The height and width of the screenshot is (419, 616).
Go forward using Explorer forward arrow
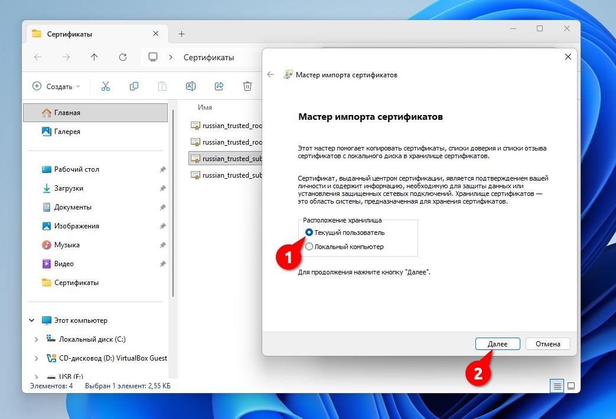click(x=66, y=57)
